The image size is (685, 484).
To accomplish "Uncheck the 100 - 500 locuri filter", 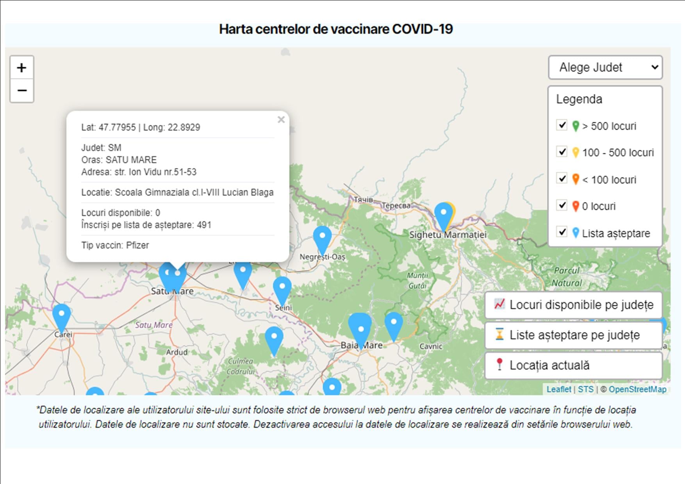I will (562, 152).
